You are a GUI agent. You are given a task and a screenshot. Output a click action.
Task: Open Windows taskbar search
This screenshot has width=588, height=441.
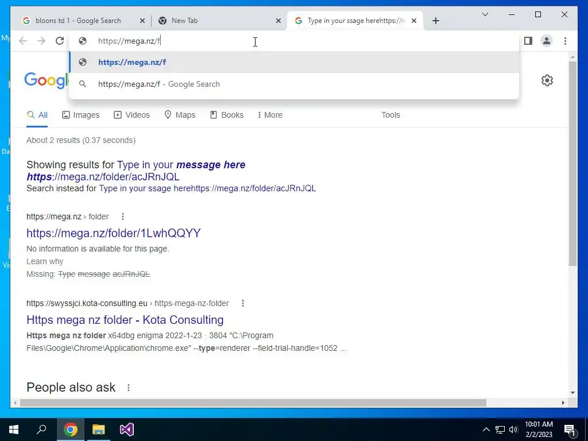[x=41, y=430]
